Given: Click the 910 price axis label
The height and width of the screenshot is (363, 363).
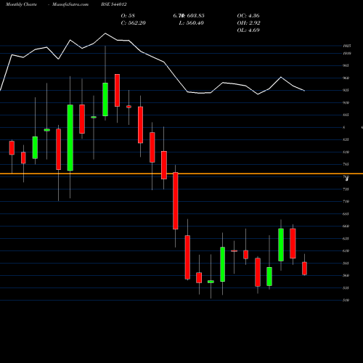Looking at the screenshot, I should pyautogui.click(x=346, y=103).
